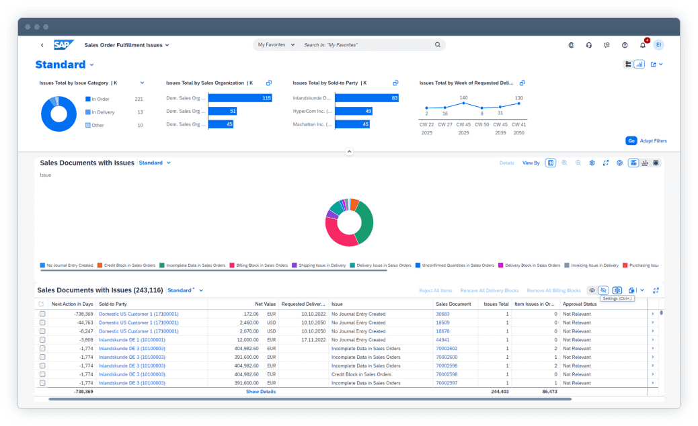Screen dimensions: 698x426
Task: Open table Settings stacked-layers icon
Action: click(617, 290)
